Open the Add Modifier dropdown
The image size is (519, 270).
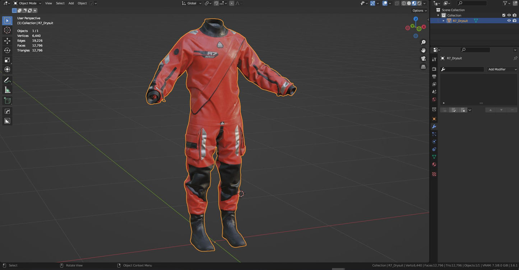[x=502, y=69]
